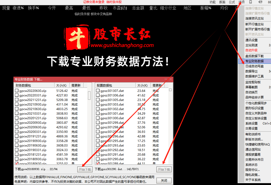Open 品种组合计算 from the menu
Image resolution: width=271 pixels, height=185 pixels.
click(255, 97)
